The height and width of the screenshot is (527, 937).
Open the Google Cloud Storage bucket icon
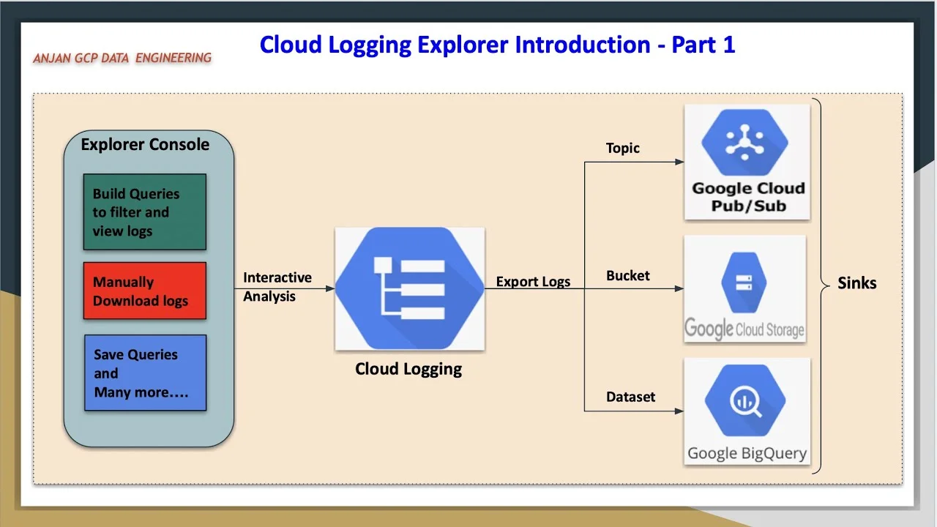point(744,282)
